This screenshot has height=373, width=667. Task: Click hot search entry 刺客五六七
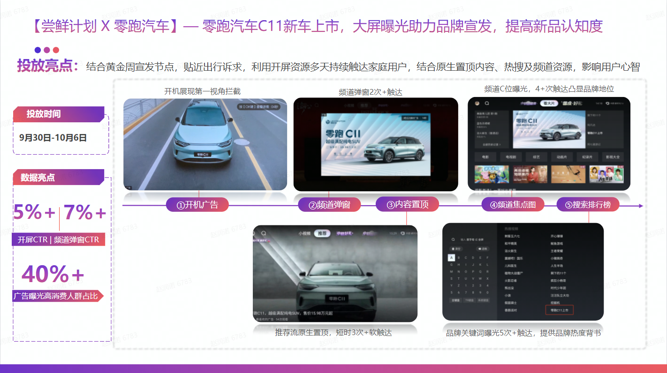click(512, 236)
